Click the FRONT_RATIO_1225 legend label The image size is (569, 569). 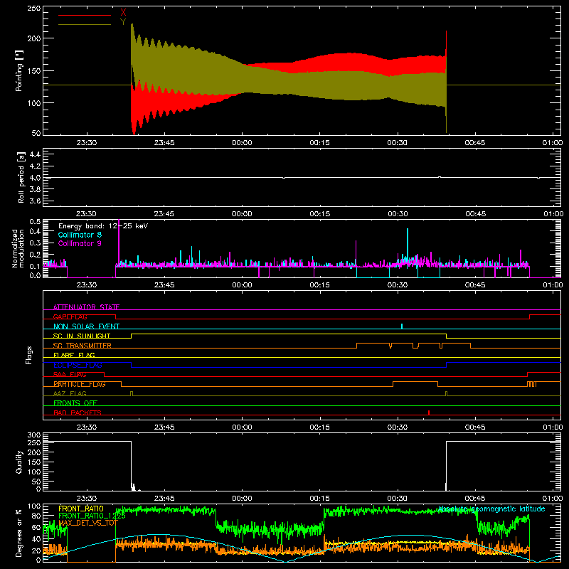(92, 516)
